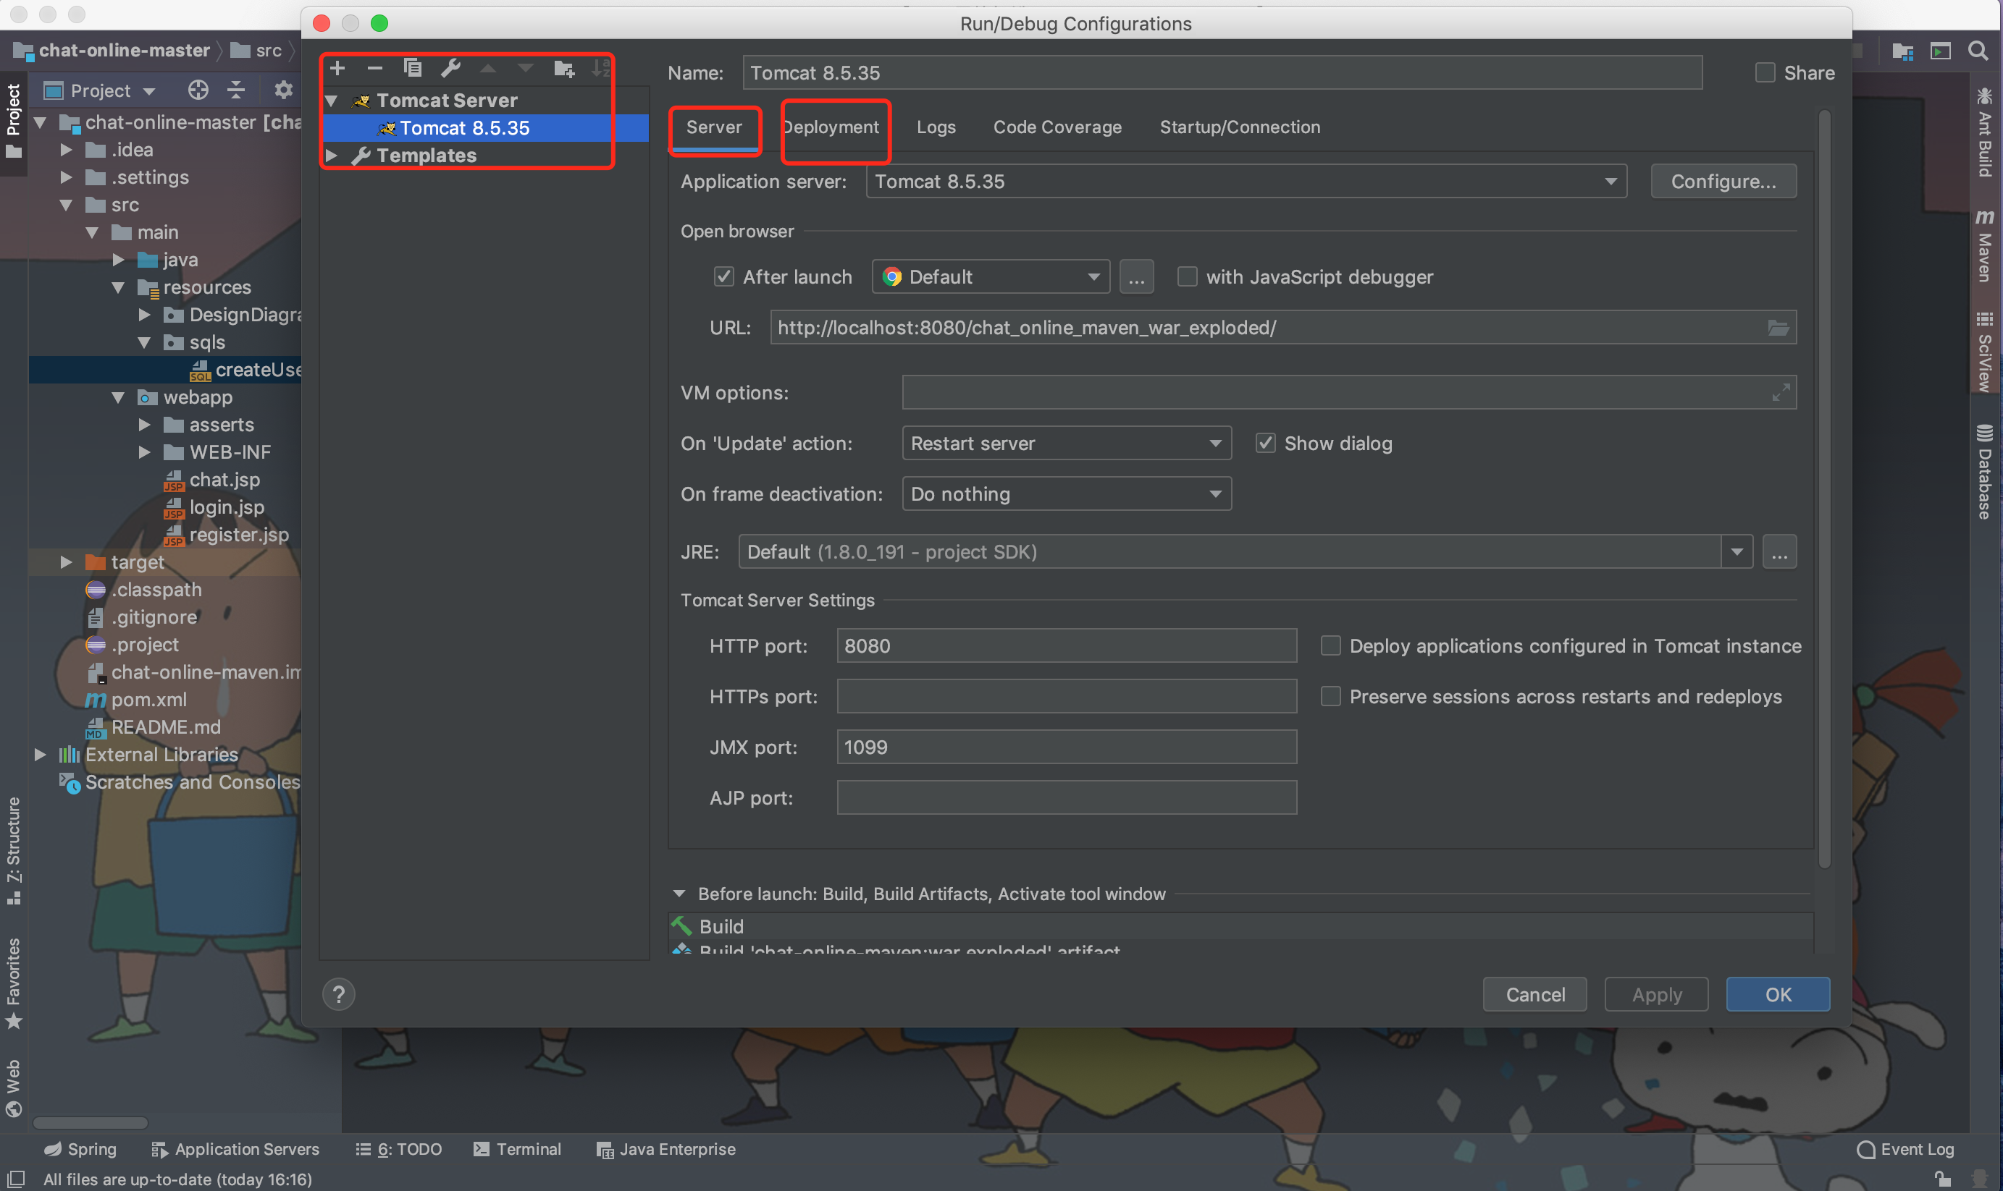Screen dimensions: 2003x1191
Task: Create new folder for configurations
Action: (x=564, y=68)
